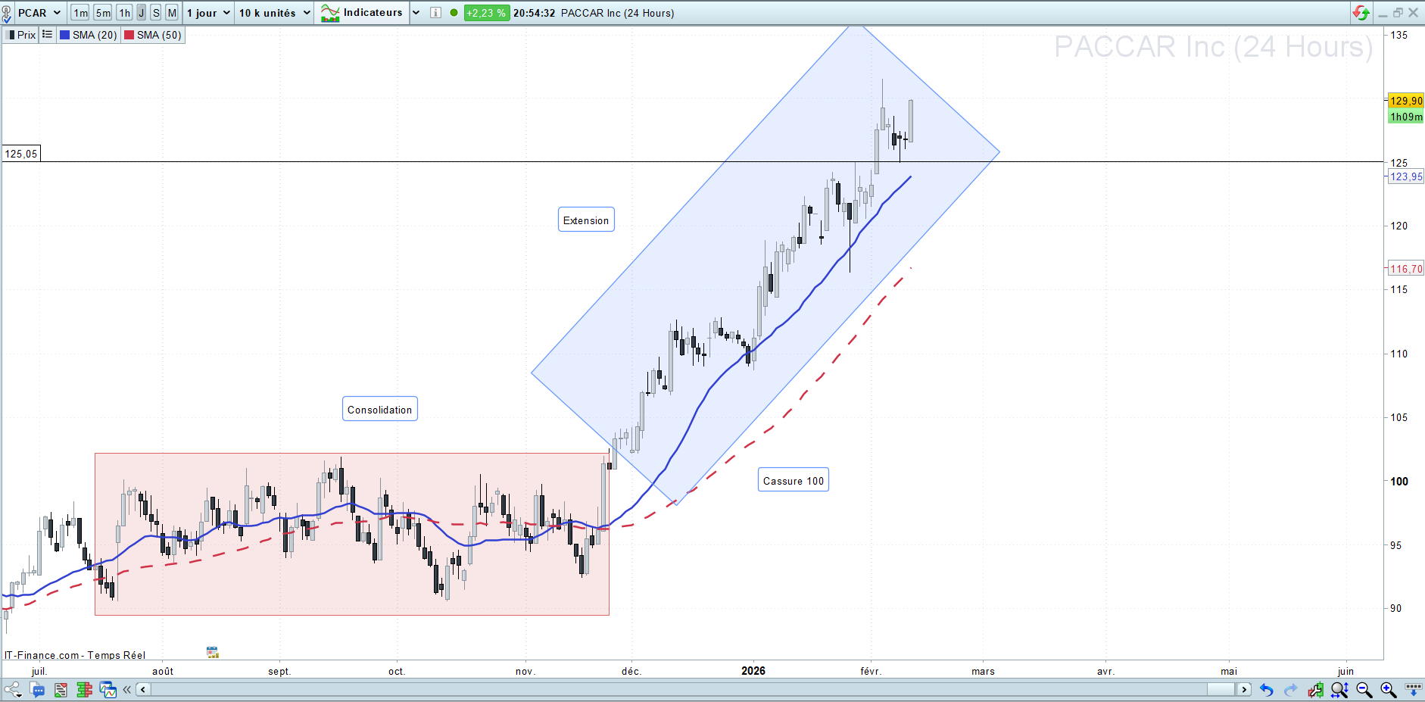
Task: Open the multi-chart windows icon
Action: click(108, 690)
